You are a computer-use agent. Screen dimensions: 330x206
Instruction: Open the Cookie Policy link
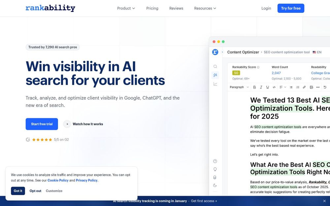click(58, 180)
